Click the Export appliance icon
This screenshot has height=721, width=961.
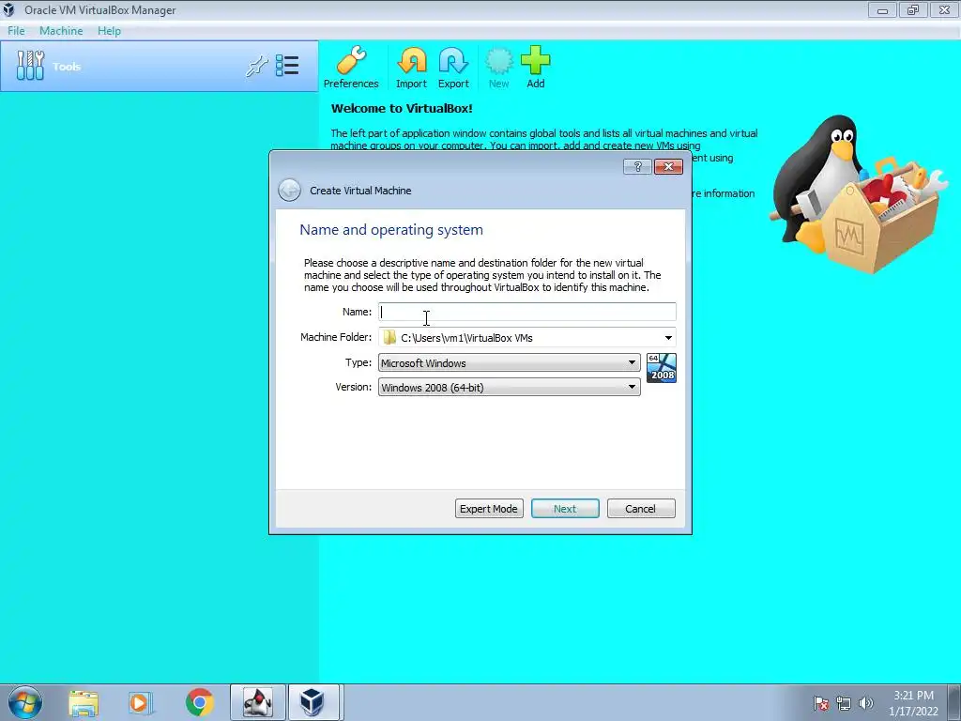(453, 68)
